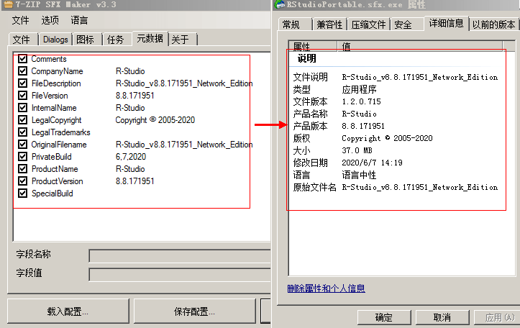520x328 pixels.
Task: Select the 兼容性 tab in properties
Action: click(329, 24)
